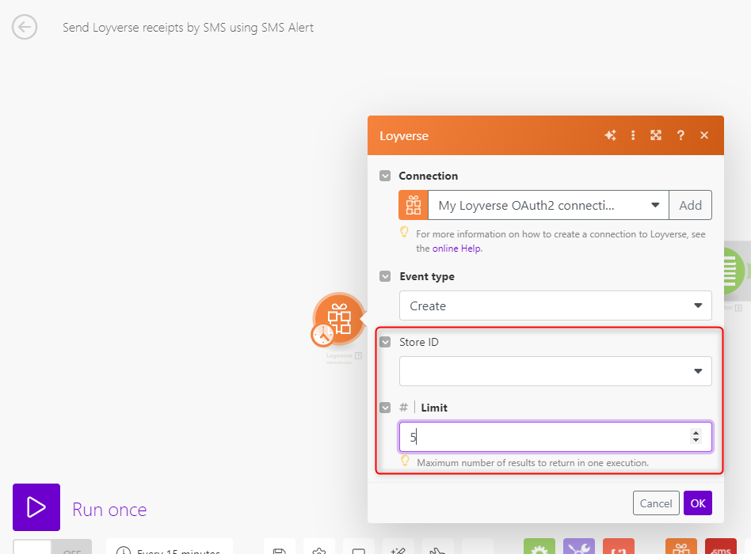Toggle the Store ID field chevron

(x=385, y=342)
